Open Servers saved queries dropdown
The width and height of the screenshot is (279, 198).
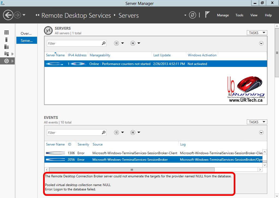[135, 43]
